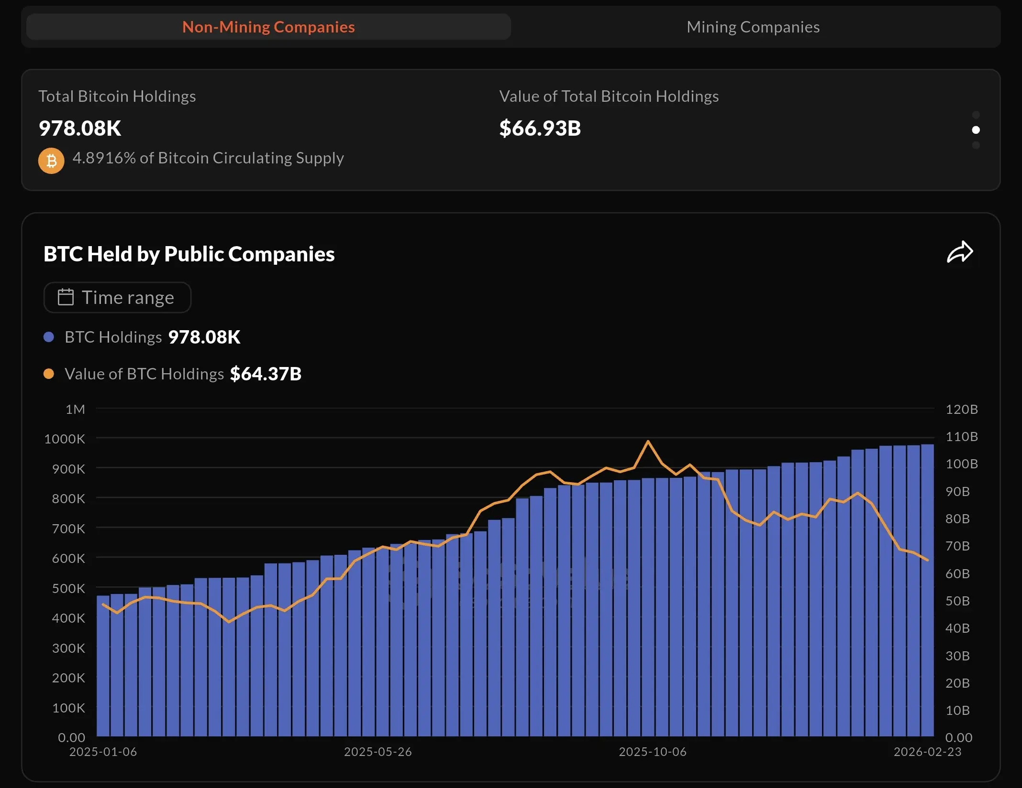
Task: Click the 978.08K total holdings value
Action: click(80, 129)
